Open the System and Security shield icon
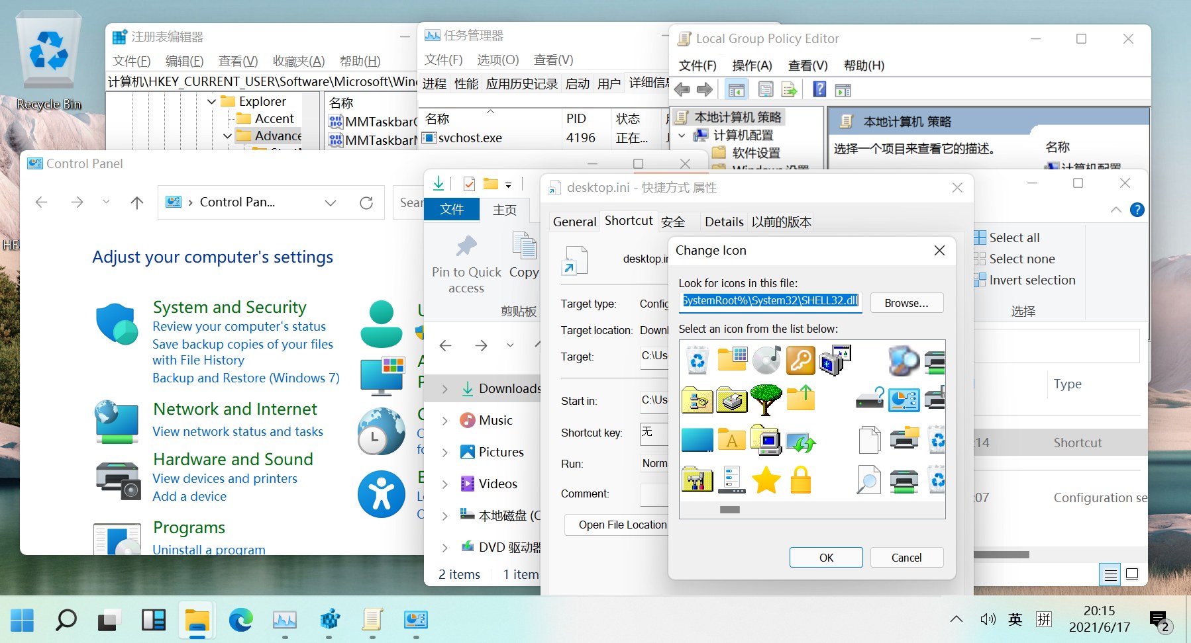The image size is (1191, 643). 117,324
